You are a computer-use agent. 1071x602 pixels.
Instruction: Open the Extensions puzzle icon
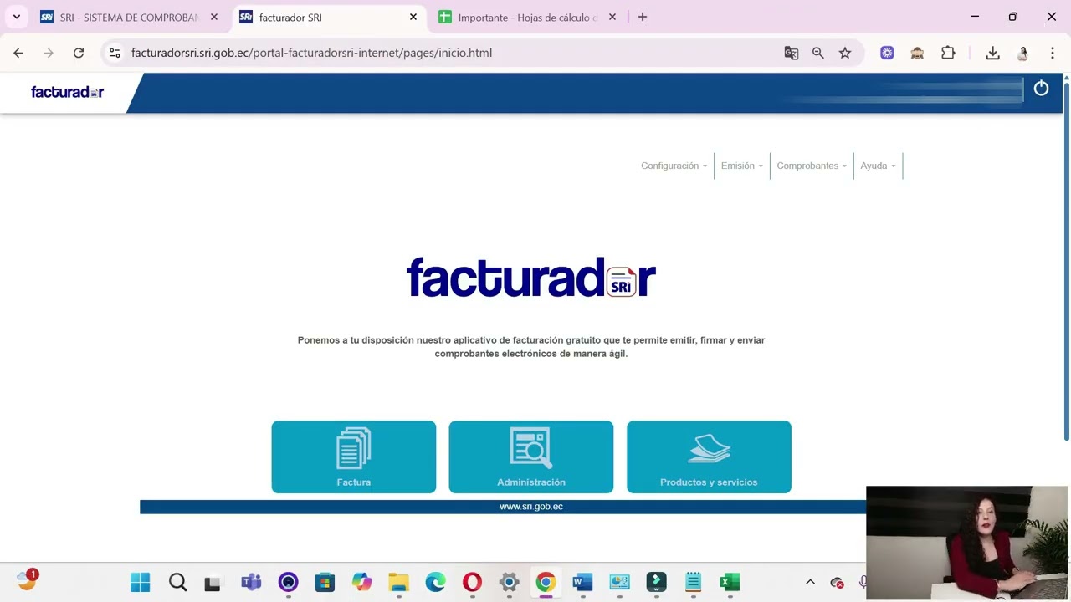coord(948,53)
